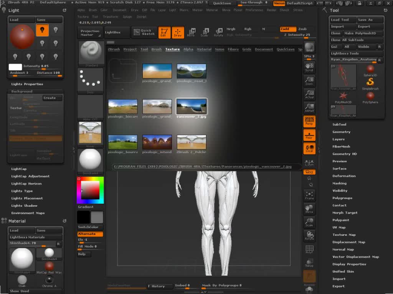The image size is (393, 294).
Task: Expand the Geometry section
Action: (x=341, y=132)
